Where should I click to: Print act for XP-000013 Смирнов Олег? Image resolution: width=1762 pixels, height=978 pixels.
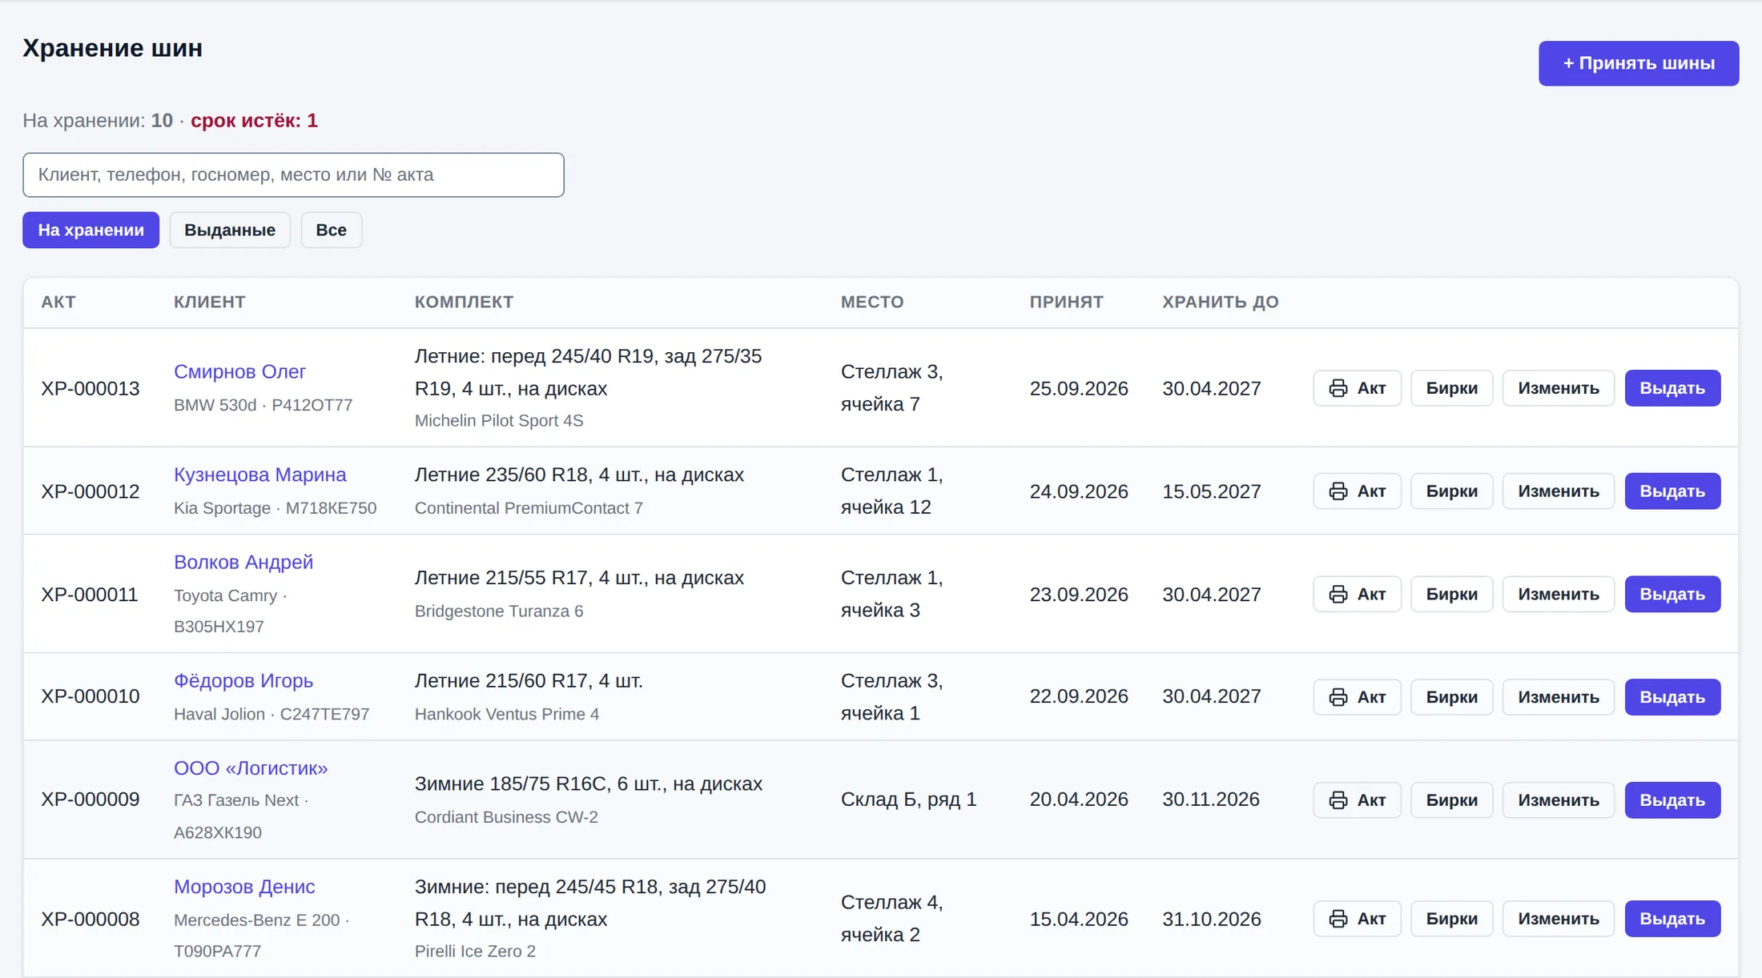[x=1357, y=388]
